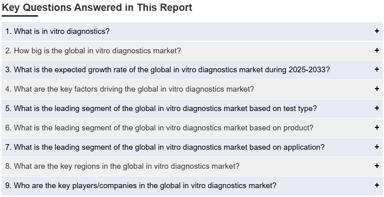Expand key factors driving market row
Screen dimensions: 384x197
click(192, 89)
